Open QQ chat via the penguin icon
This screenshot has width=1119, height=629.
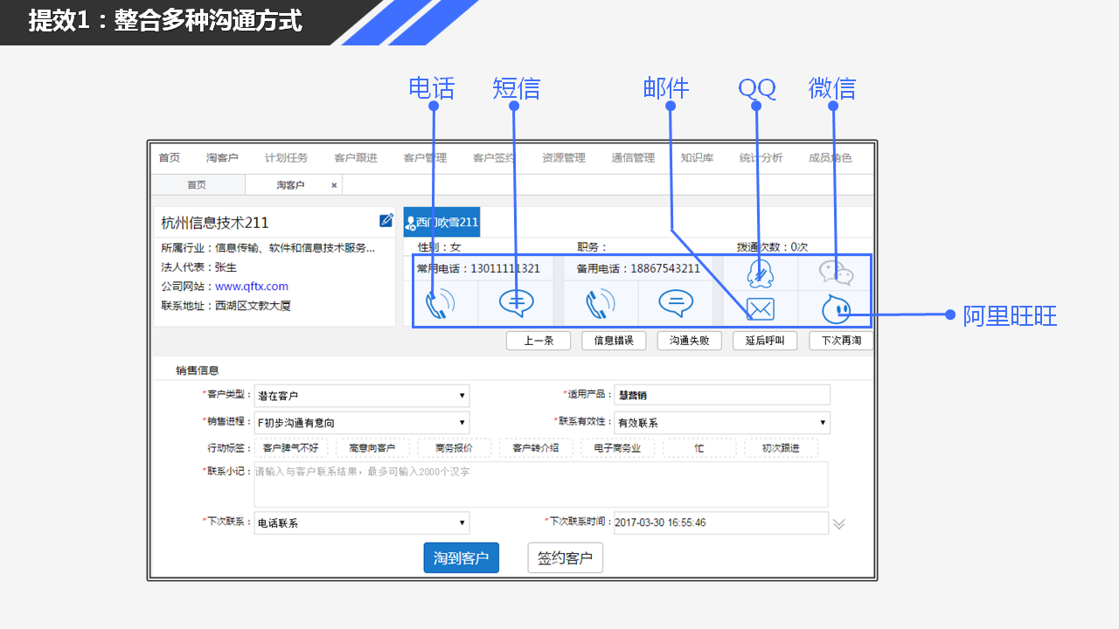[760, 273]
